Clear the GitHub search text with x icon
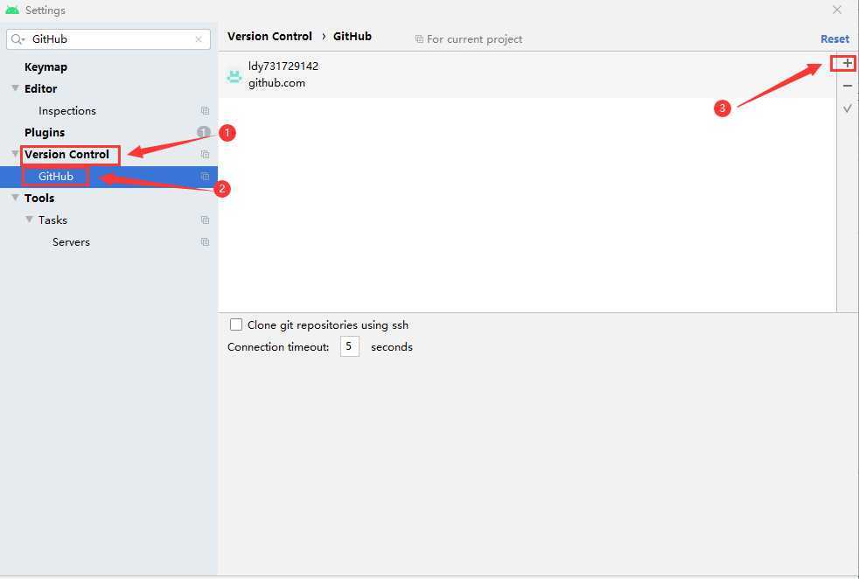Viewport: 859px width, 579px height. pos(199,39)
